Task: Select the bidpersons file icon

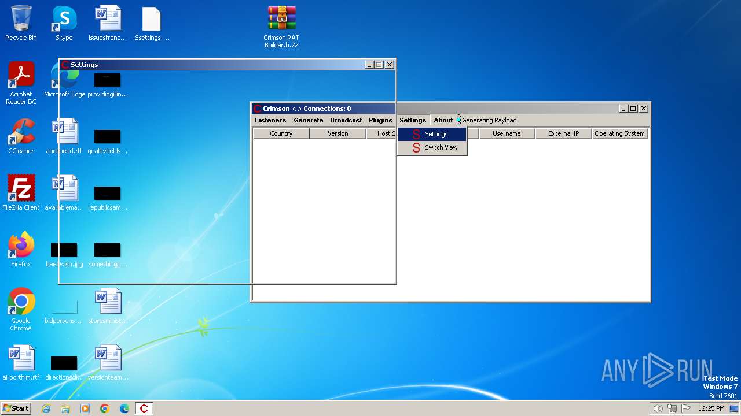Action: [x=64, y=311]
